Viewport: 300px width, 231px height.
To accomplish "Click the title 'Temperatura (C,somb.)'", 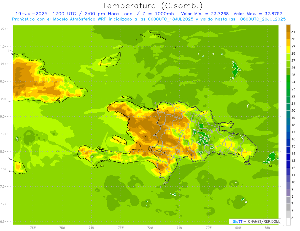I will pos(152,6).
